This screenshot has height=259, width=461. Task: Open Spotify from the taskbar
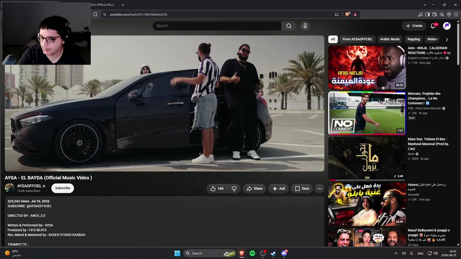click(x=252, y=253)
